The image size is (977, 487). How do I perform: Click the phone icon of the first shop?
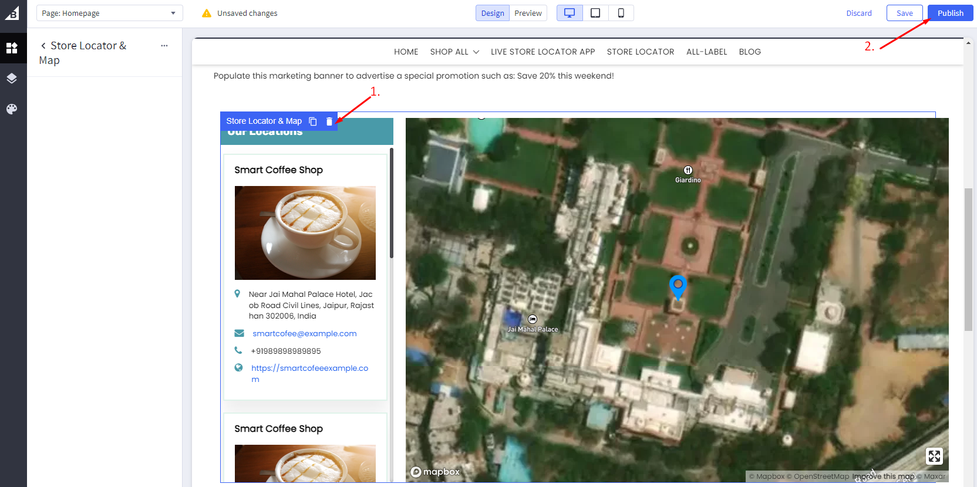pos(238,350)
